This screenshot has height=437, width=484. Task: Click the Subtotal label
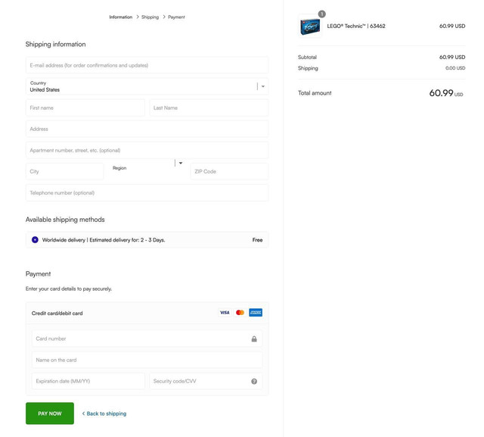pos(307,57)
